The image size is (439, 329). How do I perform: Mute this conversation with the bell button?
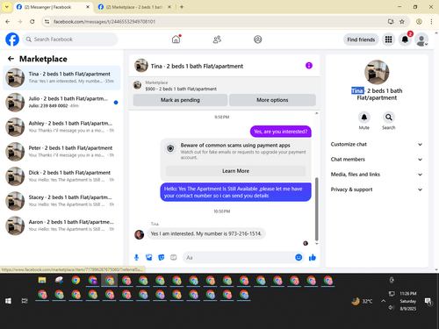coord(364,118)
